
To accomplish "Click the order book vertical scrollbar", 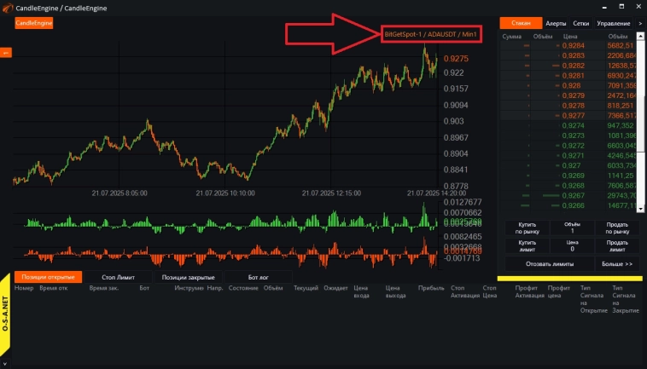I will [x=641, y=119].
